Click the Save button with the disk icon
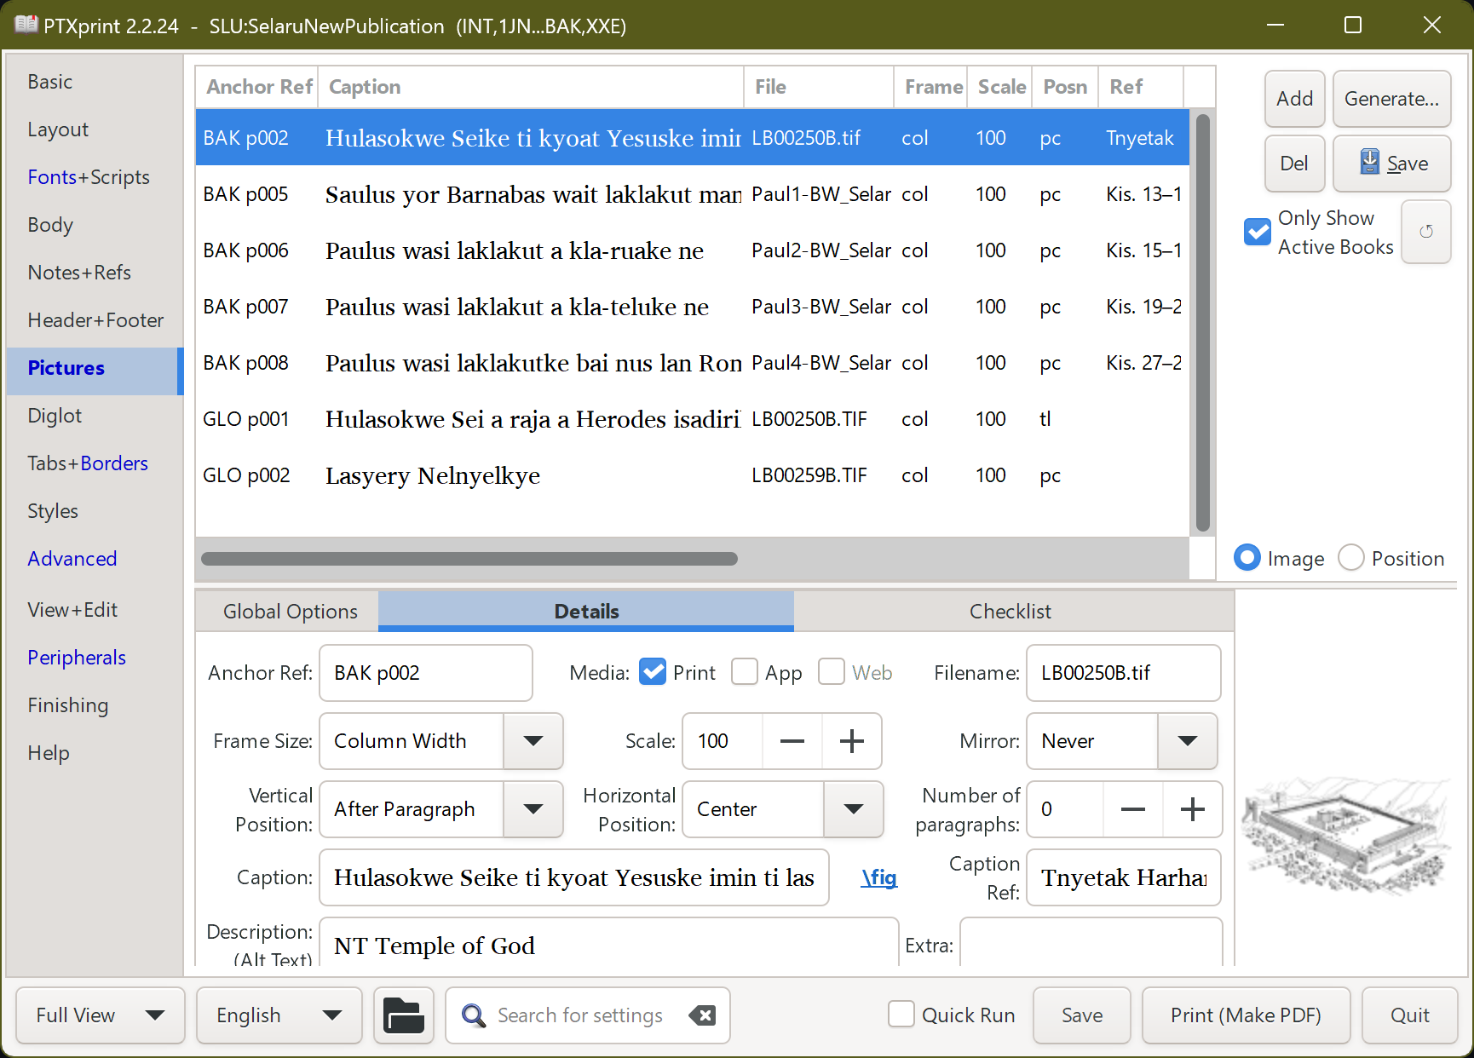Viewport: 1474px width, 1058px height. point(1391,164)
